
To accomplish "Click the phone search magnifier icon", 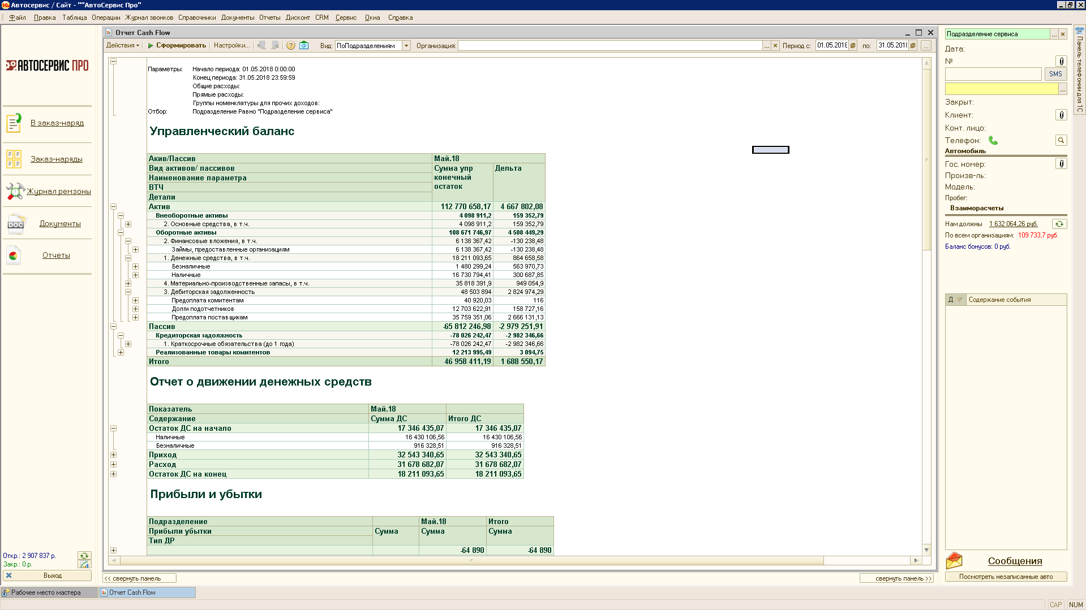I will 1061,140.
